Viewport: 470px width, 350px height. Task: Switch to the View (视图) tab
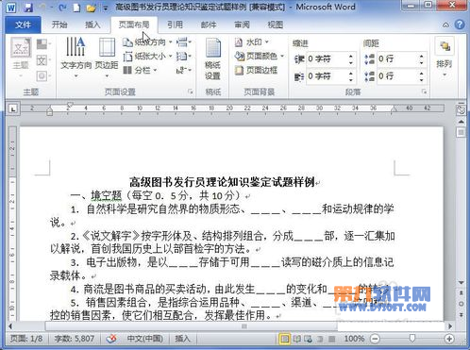[x=276, y=25]
